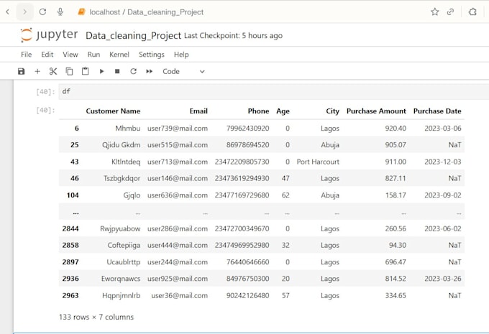Copy the selected cell using the copy icon

coord(69,71)
